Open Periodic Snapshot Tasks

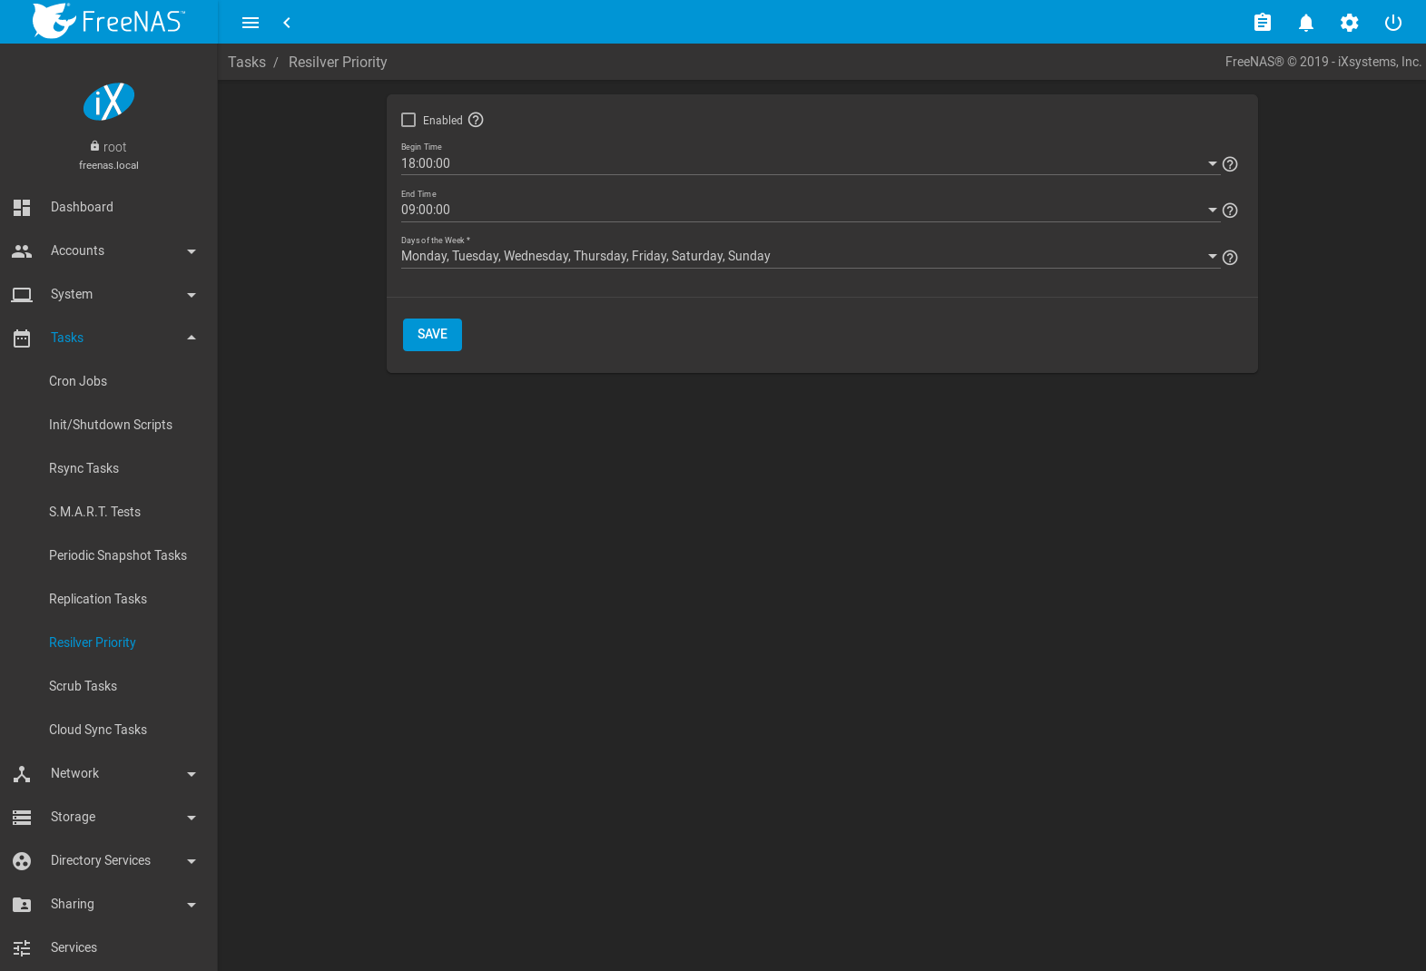tap(118, 555)
